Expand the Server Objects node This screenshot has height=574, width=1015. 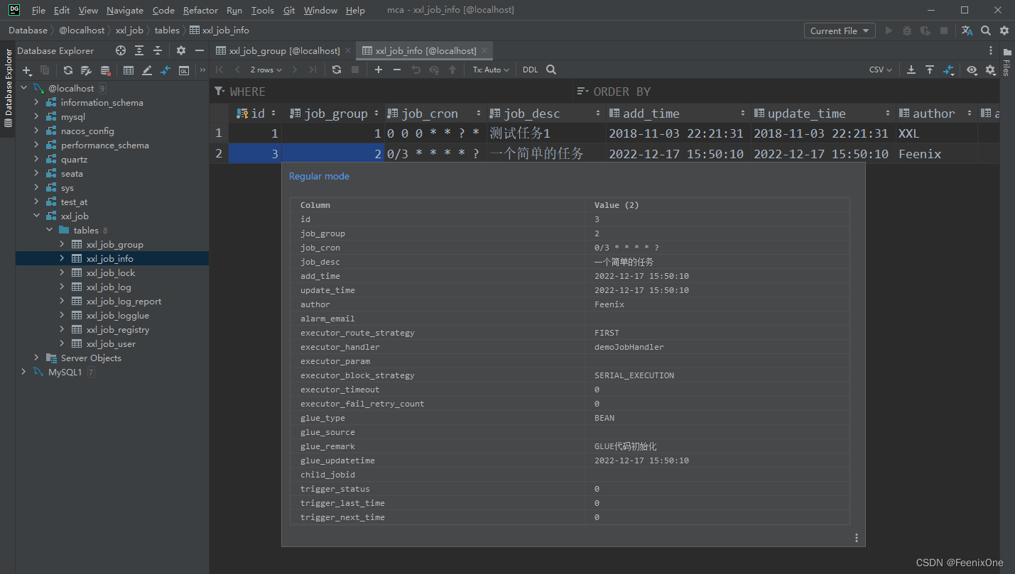pos(37,358)
